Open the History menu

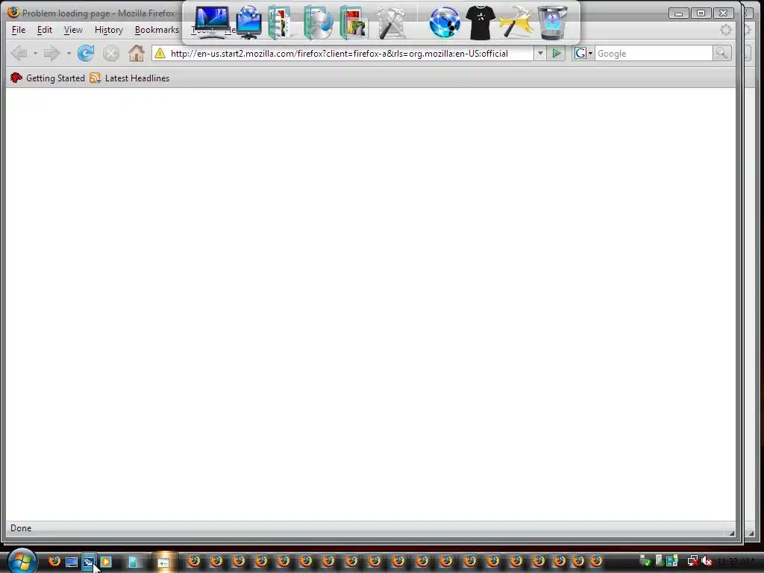pos(109,30)
